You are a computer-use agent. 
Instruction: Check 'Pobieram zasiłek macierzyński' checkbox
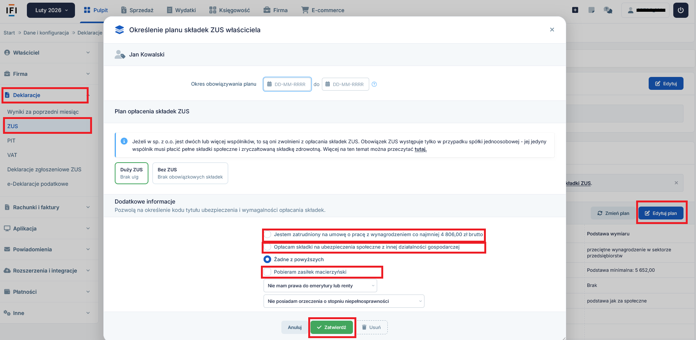(267, 272)
